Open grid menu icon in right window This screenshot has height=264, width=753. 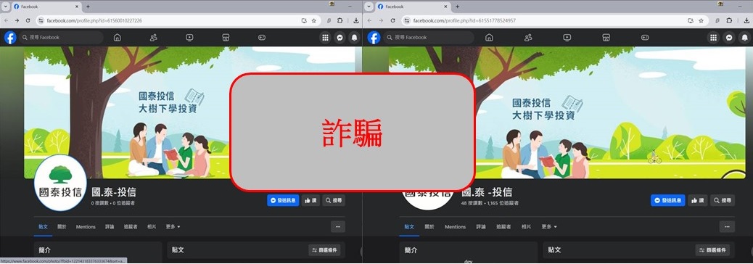click(x=714, y=38)
